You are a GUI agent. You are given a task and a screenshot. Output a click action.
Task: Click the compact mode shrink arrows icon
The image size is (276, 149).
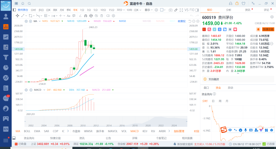253,3
